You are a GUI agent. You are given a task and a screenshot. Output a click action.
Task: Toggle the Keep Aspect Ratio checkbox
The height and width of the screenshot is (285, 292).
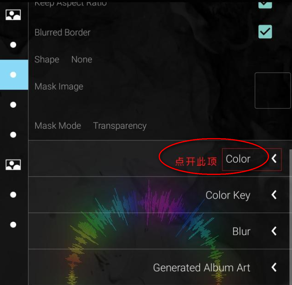(265, 4)
